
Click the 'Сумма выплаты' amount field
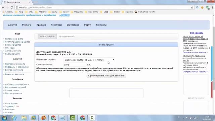[x=75, y=65]
